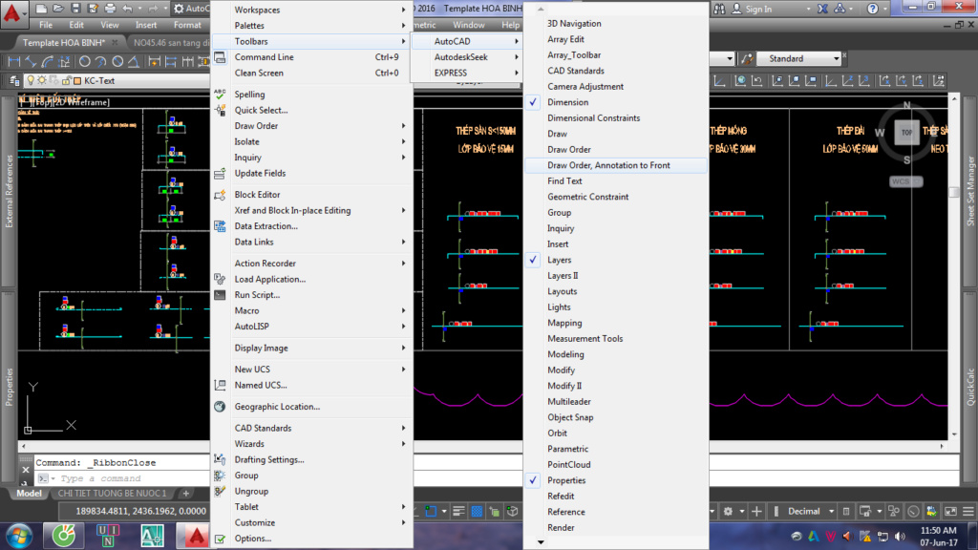Viewport: 978px width, 550px height.
Task: Uncheck the Properties toolbar entry
Action: coord(616,480)
